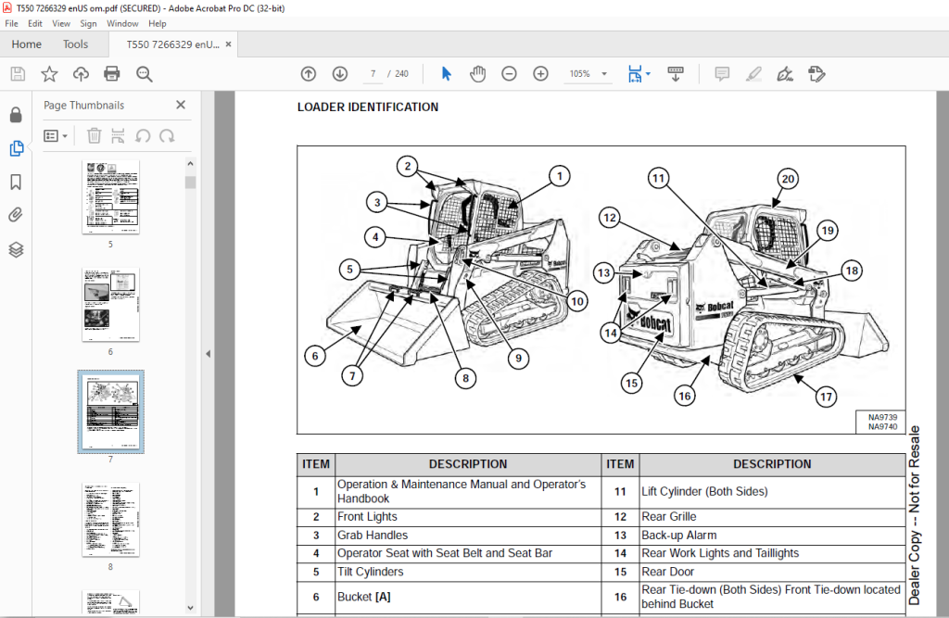Click the stamp tool icon

816,74
